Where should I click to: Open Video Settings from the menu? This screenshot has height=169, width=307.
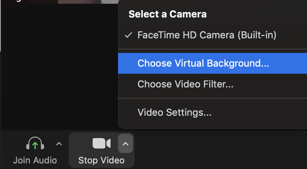[x=213, y=112]
